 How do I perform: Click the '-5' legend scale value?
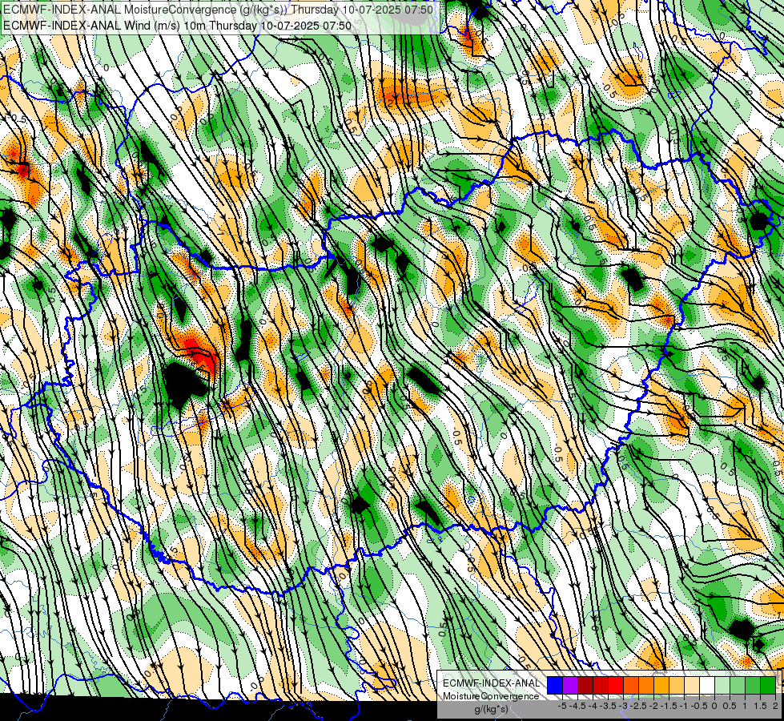coord(562,706)
